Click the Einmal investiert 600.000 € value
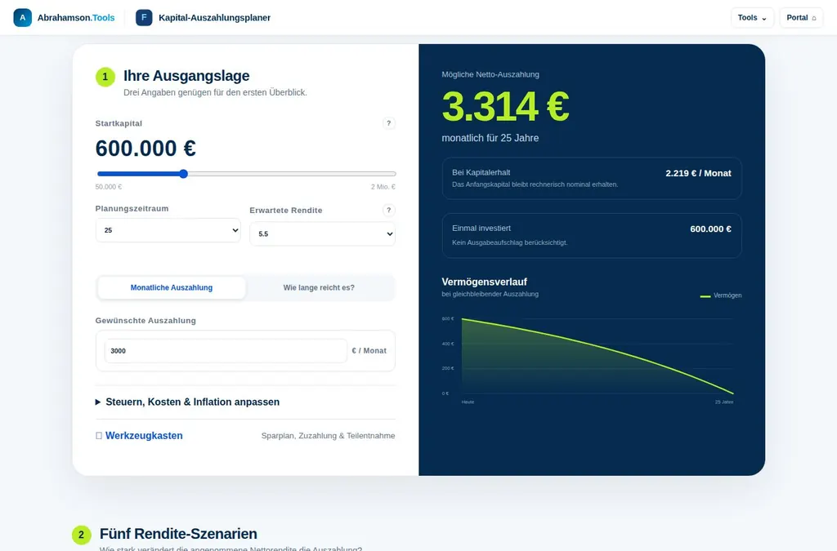 coord(710,229)
